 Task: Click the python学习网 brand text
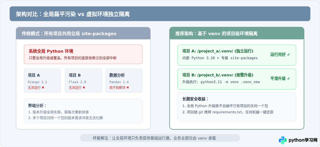tap(303, 140)
